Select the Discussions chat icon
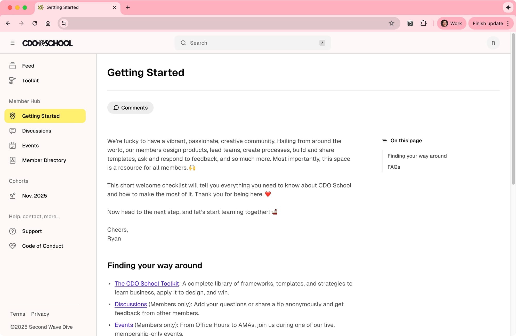The image size is (516, 336). 12,131
